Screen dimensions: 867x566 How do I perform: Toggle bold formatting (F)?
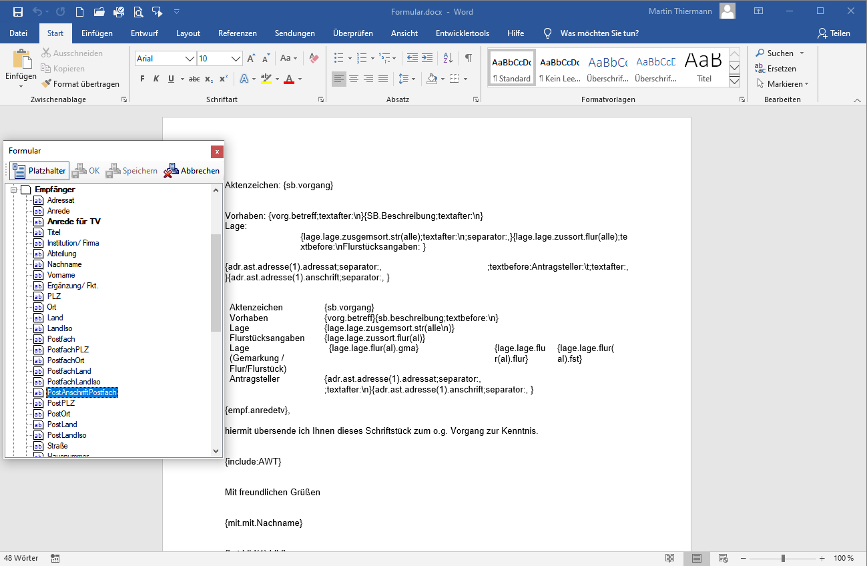[x=142, y=79]
